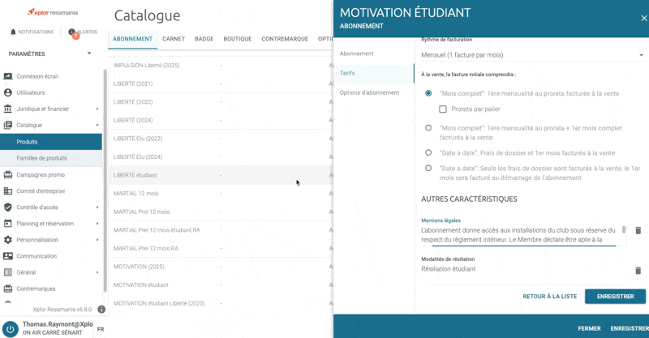The image size is (649, 338).
Task: Click the Connexion écran sidebar icon
Action: [x=7, y=76]
